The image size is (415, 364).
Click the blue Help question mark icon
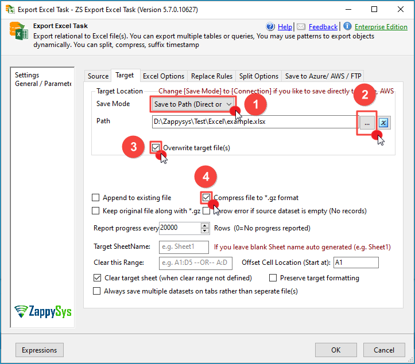[271, 27]
